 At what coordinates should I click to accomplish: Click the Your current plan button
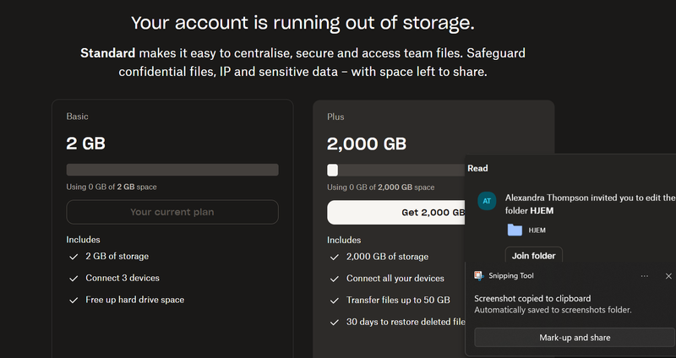coord(172,212)
